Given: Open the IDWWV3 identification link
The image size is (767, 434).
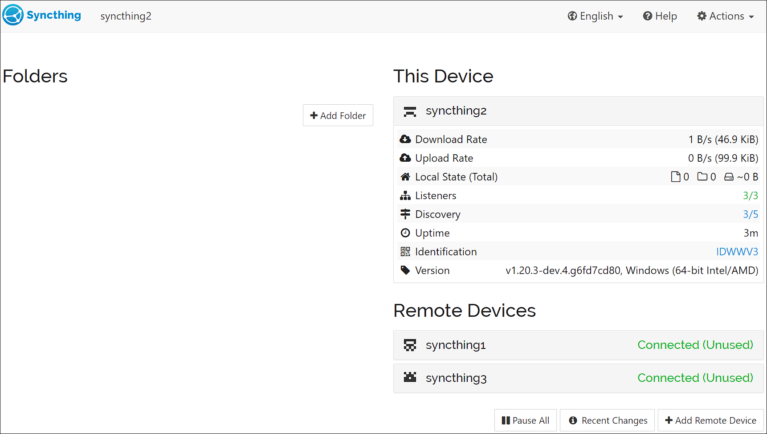Looking at the screenshot, I should point(737,251).
